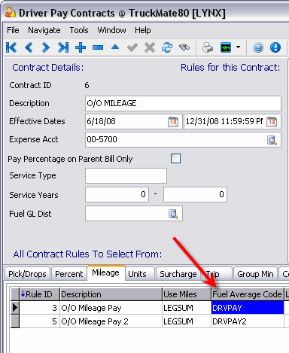Open start Effective Date calendar picker

[x=173, y=122]
